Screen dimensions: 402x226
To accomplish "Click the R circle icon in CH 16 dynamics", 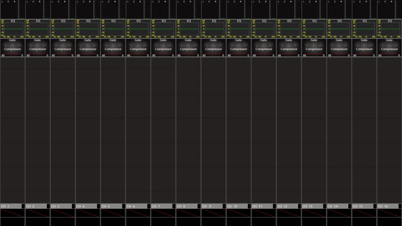I will click(x=396, y=45).
